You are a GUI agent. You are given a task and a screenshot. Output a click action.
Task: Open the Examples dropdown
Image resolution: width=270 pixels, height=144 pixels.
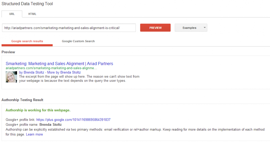(x=191, y=28)
